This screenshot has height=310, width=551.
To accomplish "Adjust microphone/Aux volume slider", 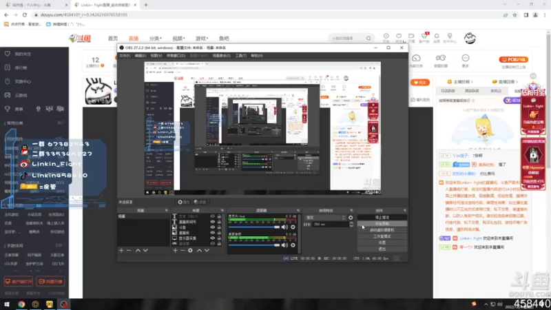I will [253, 227].
